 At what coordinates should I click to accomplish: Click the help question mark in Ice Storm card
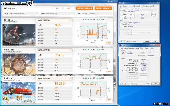tap(71, 79)
